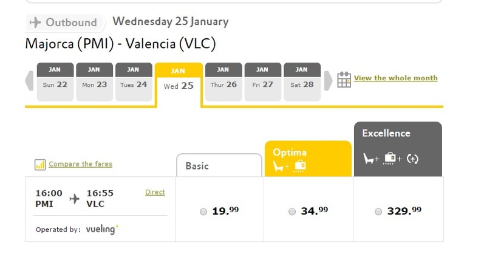Go to previous week with left arrow

[29, 80]
